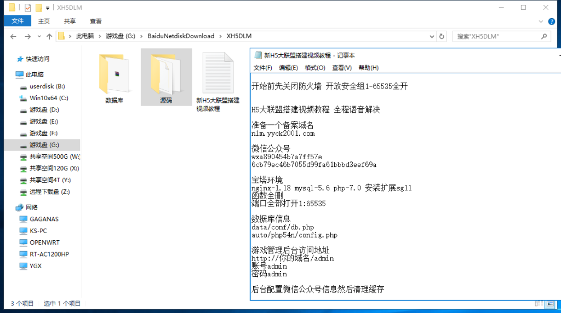Open Explorer help question mark icon
Viewport: 561px width, 313px height.
(552, 21)
